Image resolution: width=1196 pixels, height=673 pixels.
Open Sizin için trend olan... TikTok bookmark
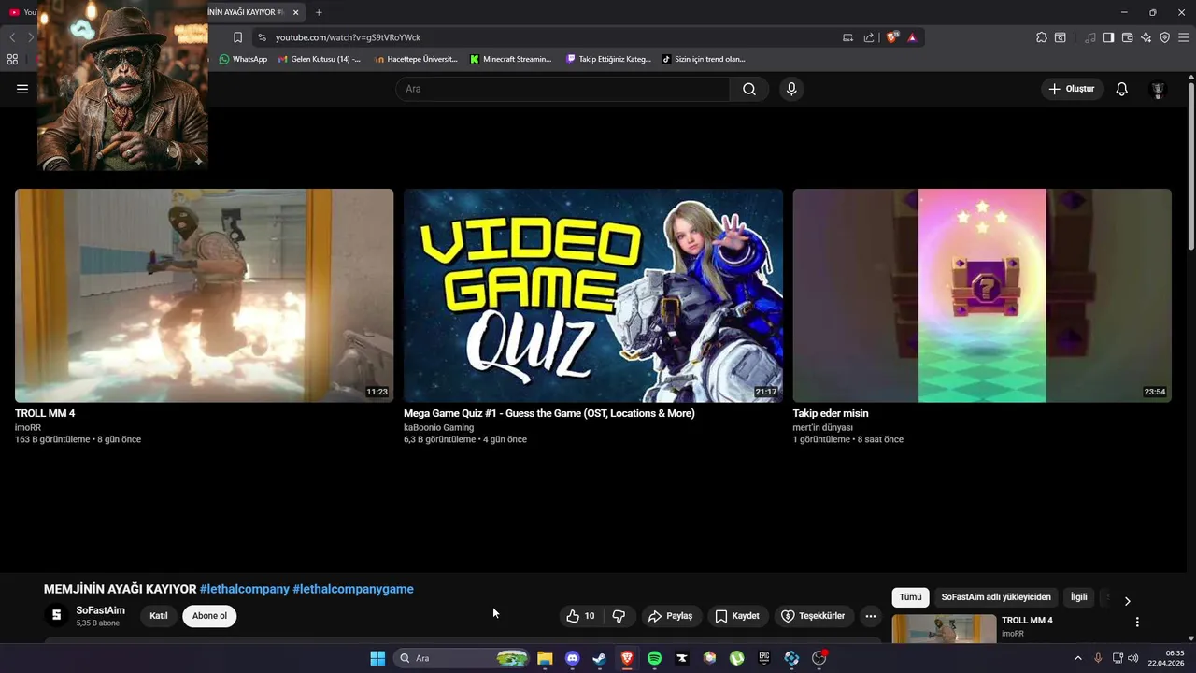704,59
